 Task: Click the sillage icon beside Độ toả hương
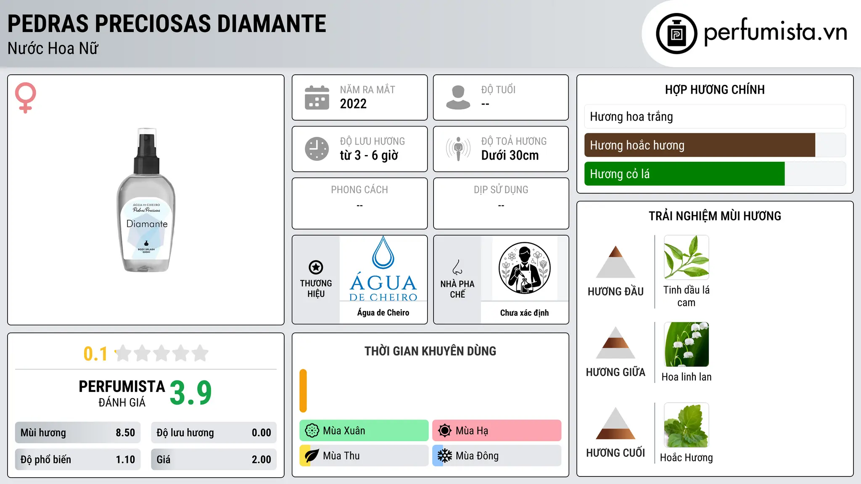point(458,149)
